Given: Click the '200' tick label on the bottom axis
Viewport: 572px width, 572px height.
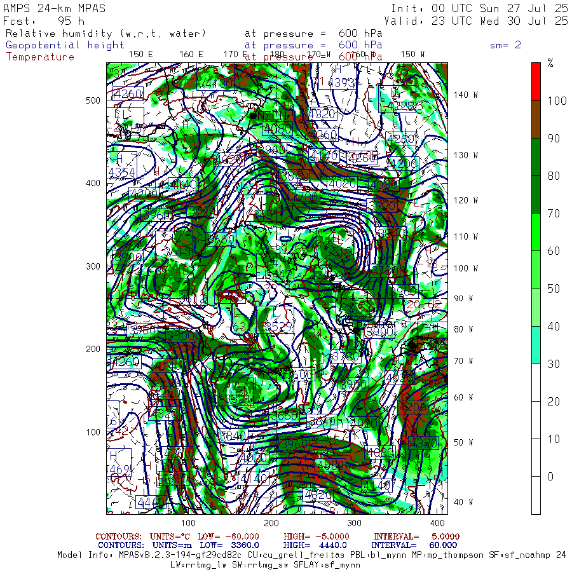Looking at the screenshot, I should [x=271, y=524].
